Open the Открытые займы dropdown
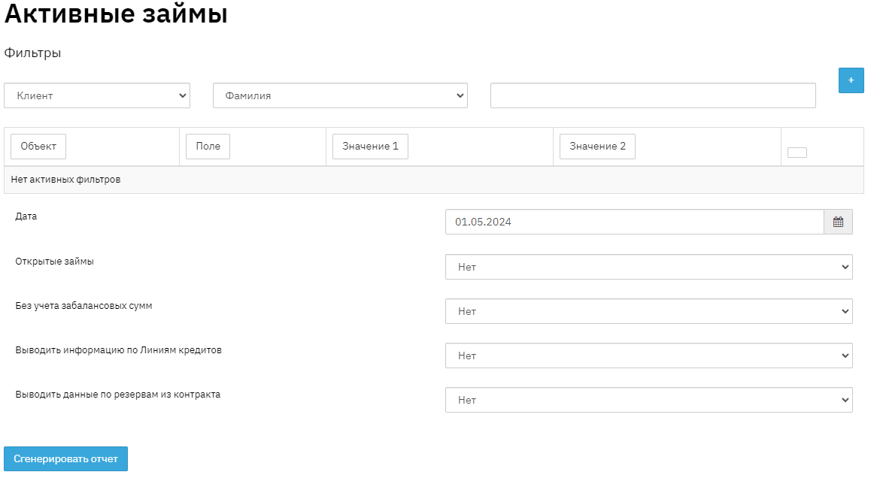The image size is (877, 478). 648,267
